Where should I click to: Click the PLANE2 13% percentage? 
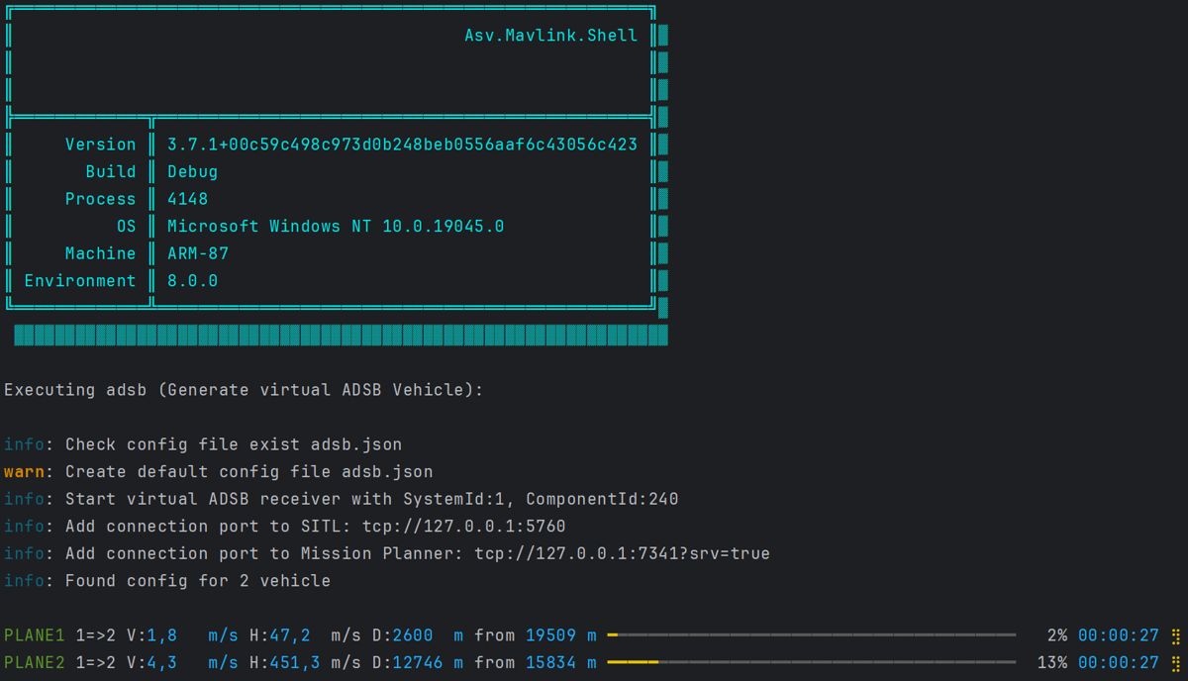(1051, 662)
